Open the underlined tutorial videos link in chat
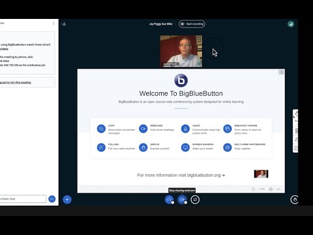 click(4, 49)
